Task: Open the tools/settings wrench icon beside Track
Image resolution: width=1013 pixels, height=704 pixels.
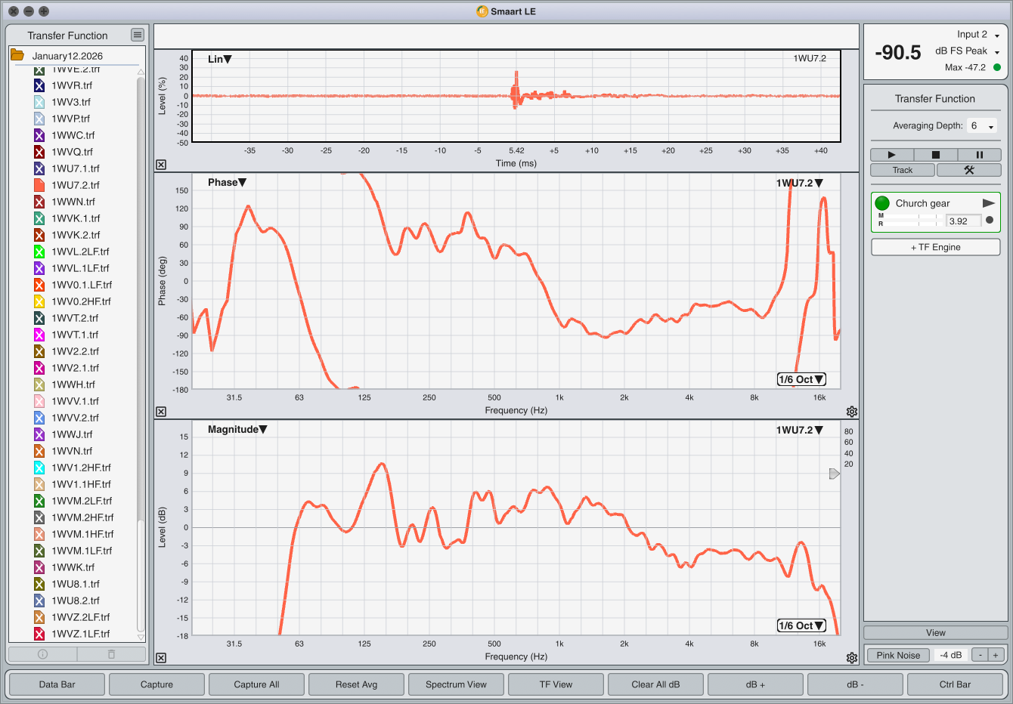Action: click(968, 170)
